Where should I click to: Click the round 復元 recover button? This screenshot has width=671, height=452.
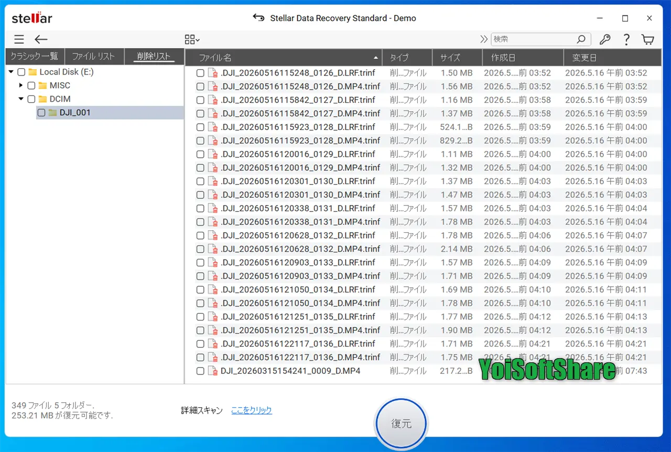[401, 424]
